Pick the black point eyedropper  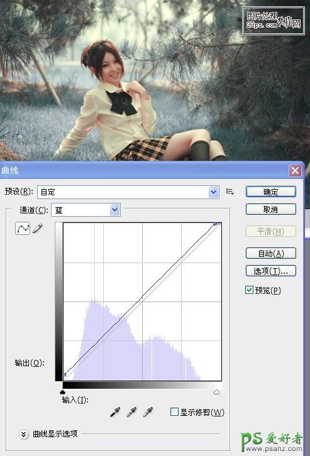115,412
